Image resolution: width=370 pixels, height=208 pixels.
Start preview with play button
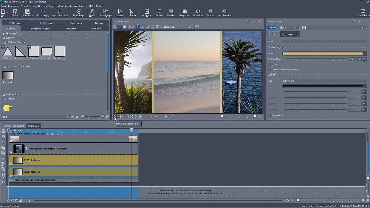pos(115,116)
